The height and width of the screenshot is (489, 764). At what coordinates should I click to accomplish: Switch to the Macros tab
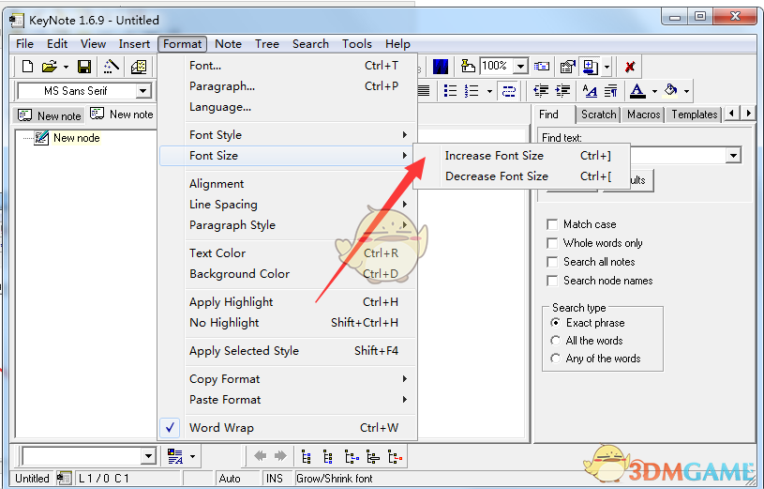point(643,115)
